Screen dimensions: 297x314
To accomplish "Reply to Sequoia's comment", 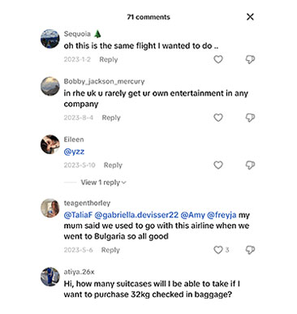I will point(109,59).
